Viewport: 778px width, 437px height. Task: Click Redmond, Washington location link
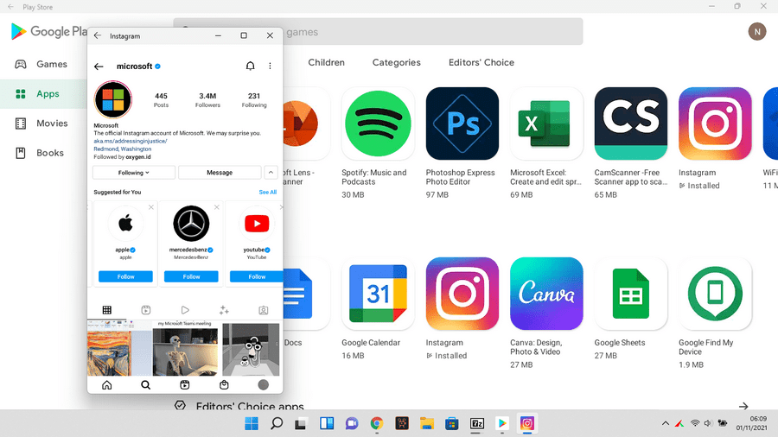tap(123, 149)
